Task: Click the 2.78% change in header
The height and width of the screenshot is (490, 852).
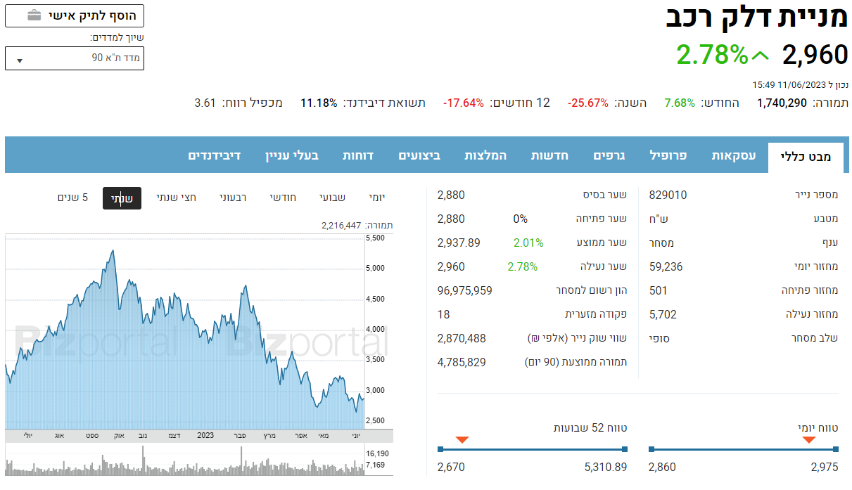Action: point(712,54)
